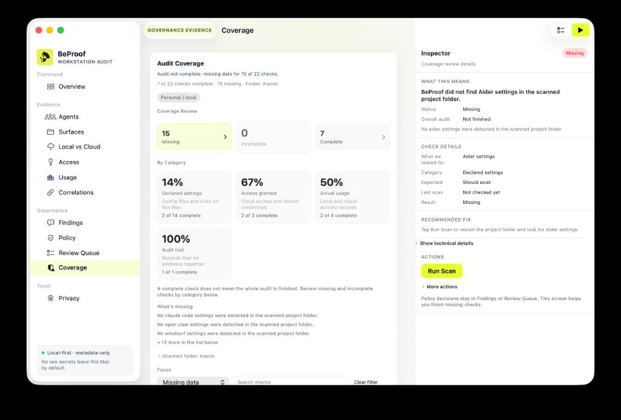The width and height of the screenshot is (621, 420).
Task: Open the Surfaces page
Action: (x=85, y=131)
